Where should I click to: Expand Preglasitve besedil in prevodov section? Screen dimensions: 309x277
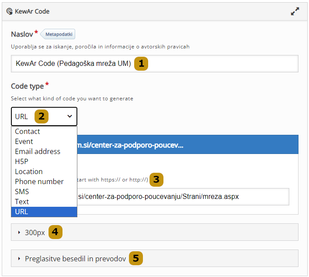(x=155, y=258)
